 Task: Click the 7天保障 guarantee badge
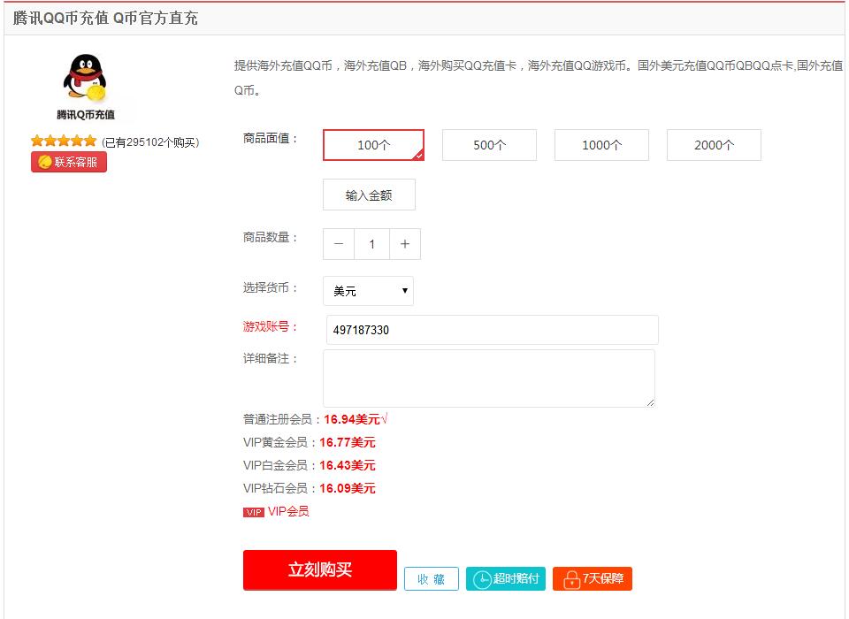tap(593, 578)
